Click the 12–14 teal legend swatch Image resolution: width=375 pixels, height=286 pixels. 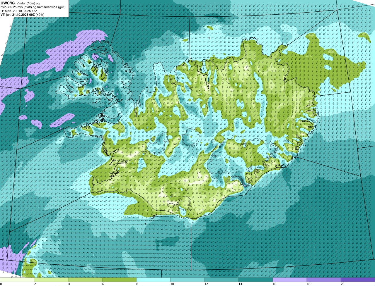[x=221, y=280]
